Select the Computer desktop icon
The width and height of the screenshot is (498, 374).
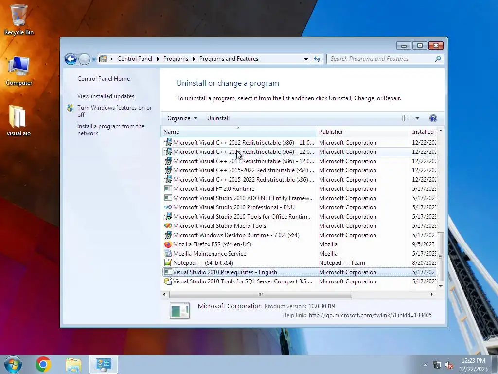[18, 71]
